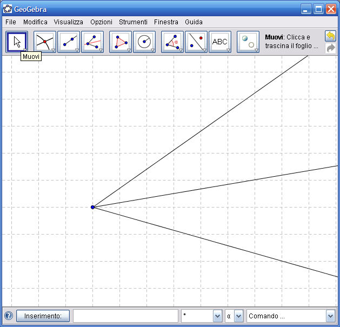Click the blue vertex point

[x=92, y=207]
